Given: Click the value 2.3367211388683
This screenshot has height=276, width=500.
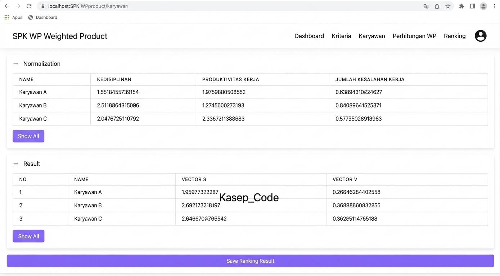Looking at the screenshot, I should (223, 119).
